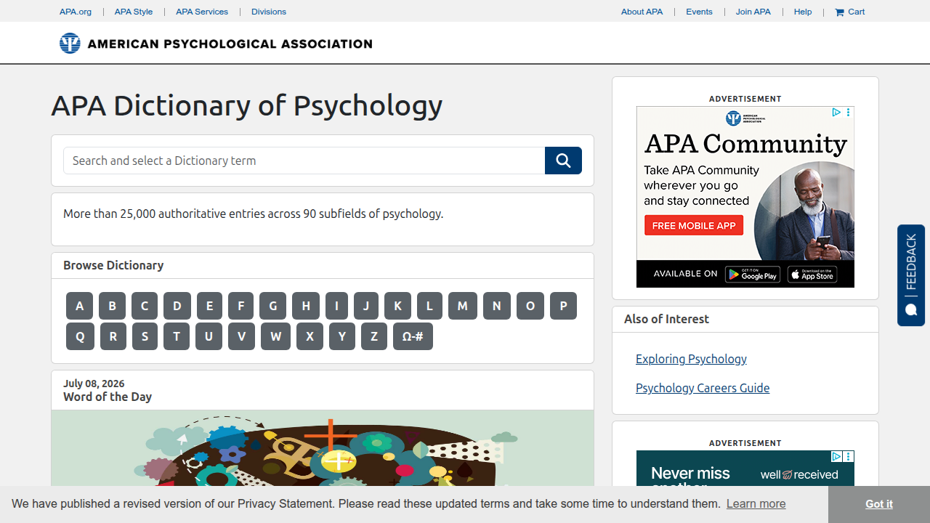The width and height of the screenshot is (930, 523).
Task: Click AdChoices icon on the Never miss ad
Action: (836, 456)
